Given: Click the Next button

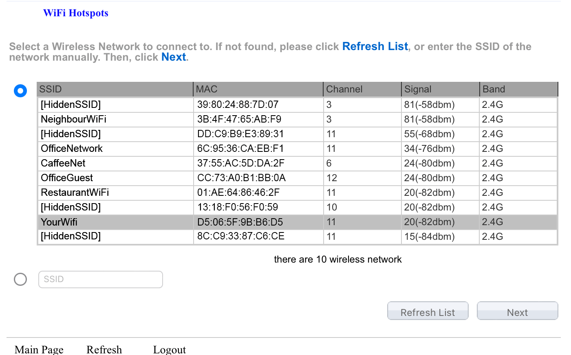Looking at the screenshot, I should pyautogui.click(x=517, y=311).
